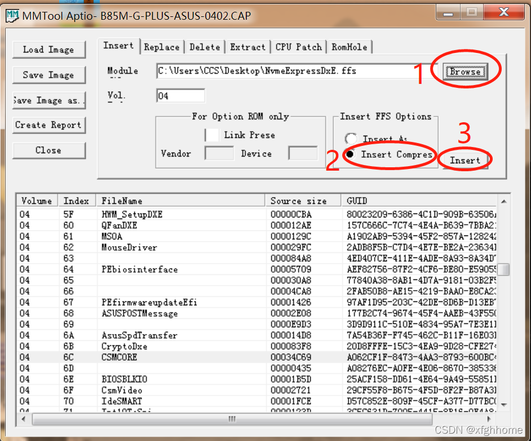Select the unnamed module at index 66
The height and width of the screenshot is (441, 531).
pos(256,291)
